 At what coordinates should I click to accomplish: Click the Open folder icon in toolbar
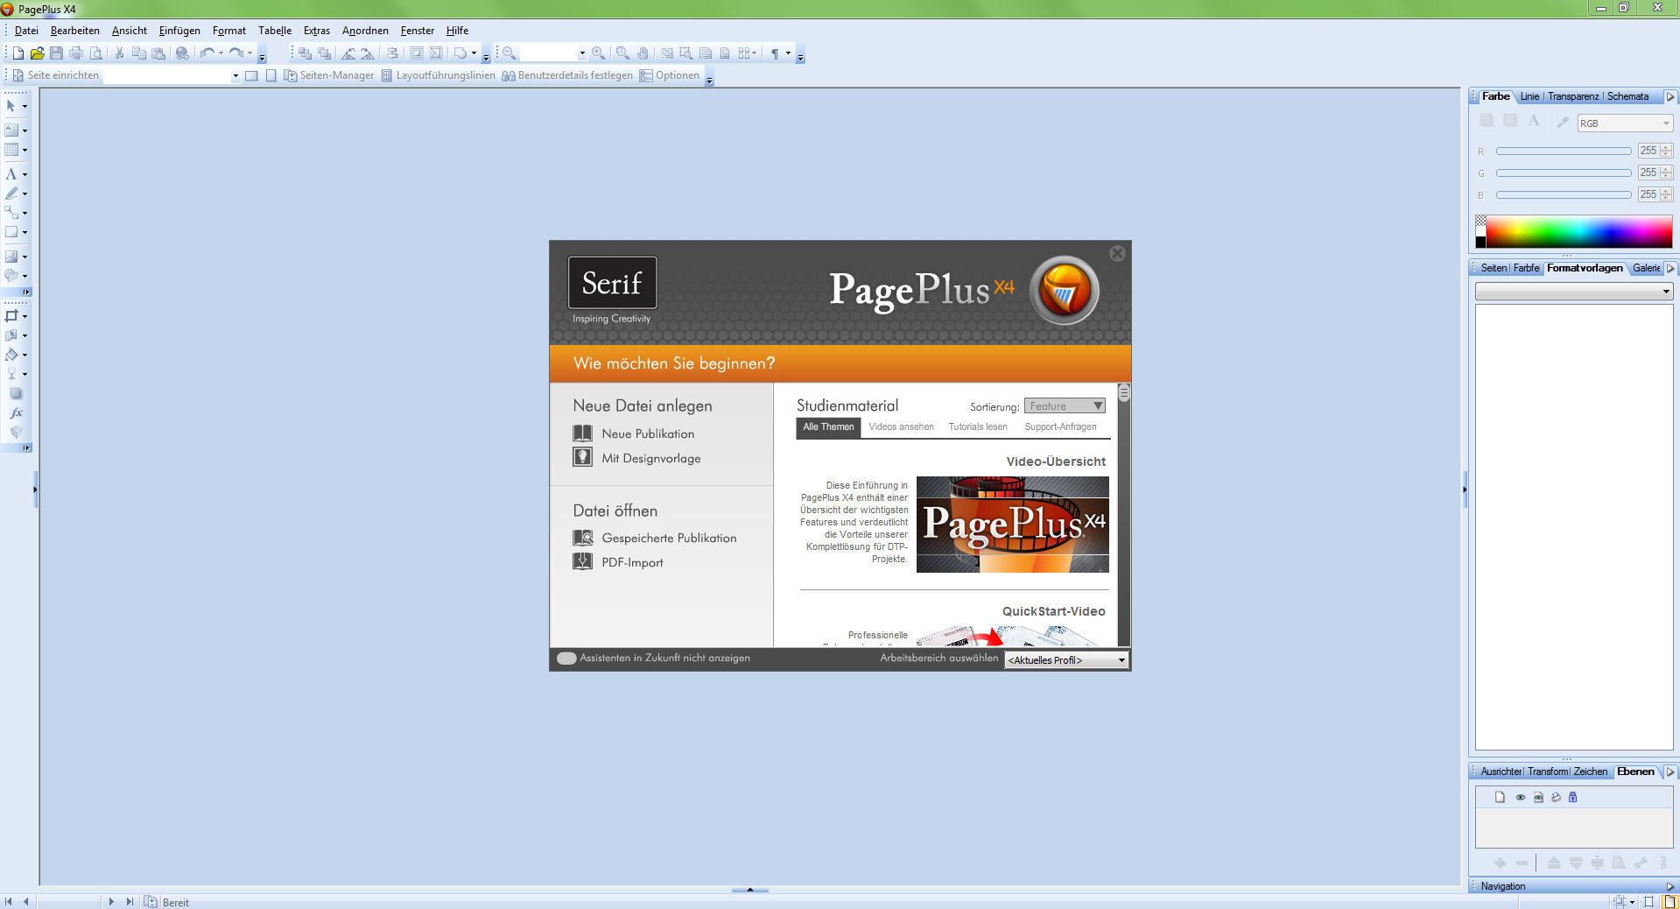[x=37, y=53]
